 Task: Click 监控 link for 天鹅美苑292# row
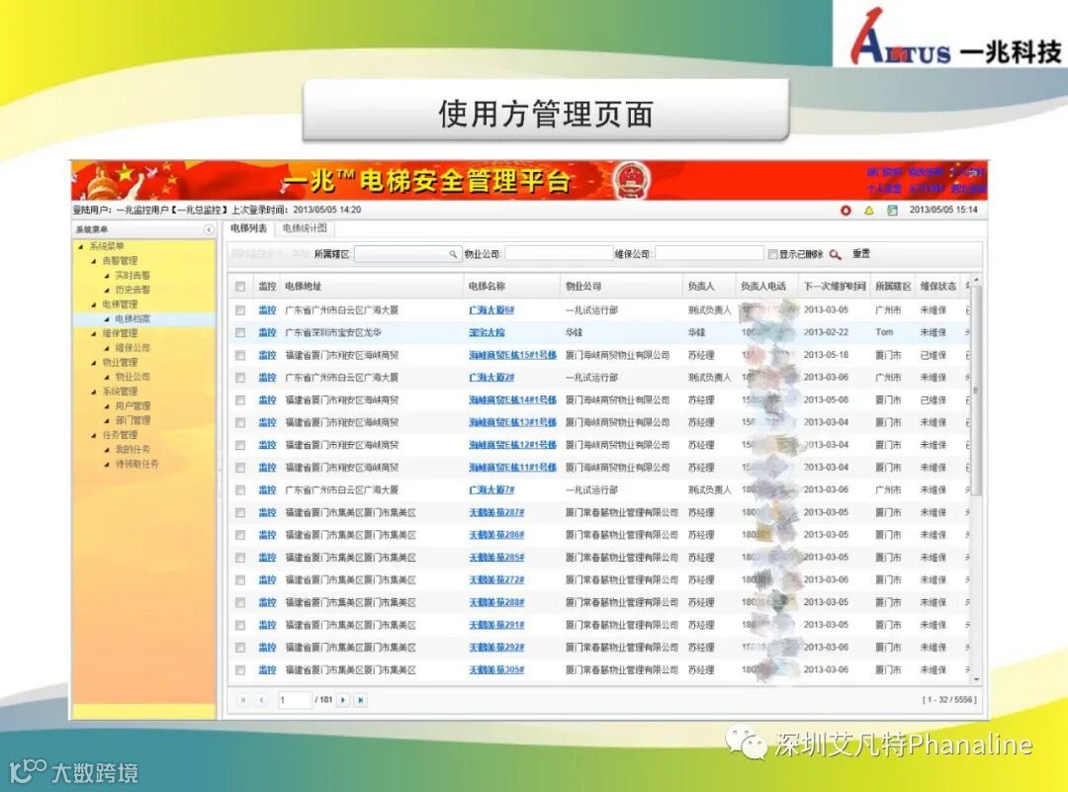tap(267, 648)
